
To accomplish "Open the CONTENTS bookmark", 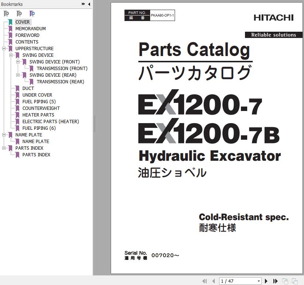I will tap(27, 42).
